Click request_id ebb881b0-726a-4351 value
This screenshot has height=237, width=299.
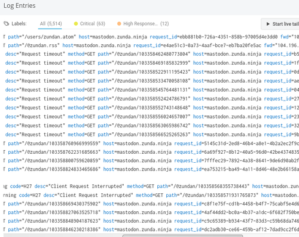[x=228, y=37]
